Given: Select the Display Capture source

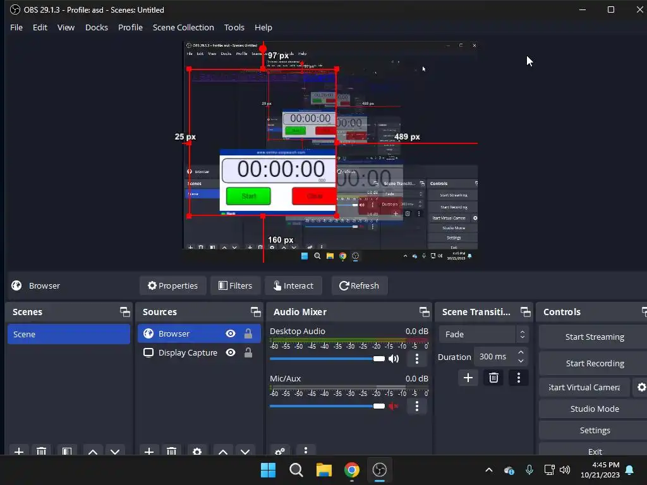Looking at the screenshot, I should pos(199,352).
